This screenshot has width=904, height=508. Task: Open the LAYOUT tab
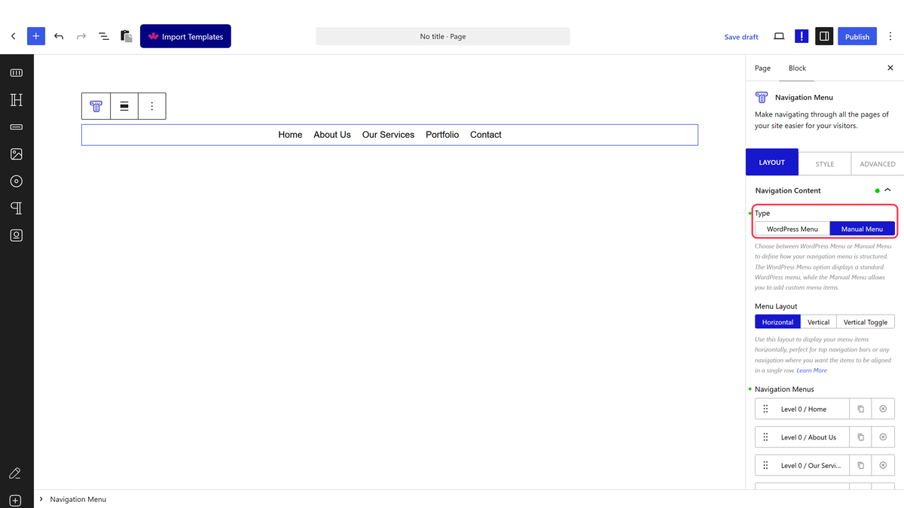point(771,163)
